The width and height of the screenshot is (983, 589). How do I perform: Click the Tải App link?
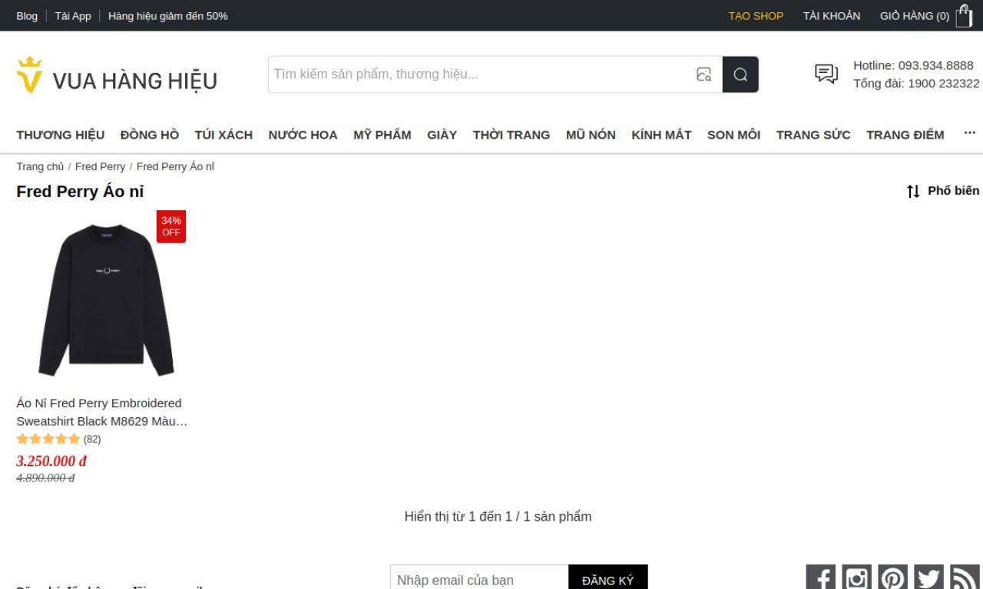click(x=73, y=16)
